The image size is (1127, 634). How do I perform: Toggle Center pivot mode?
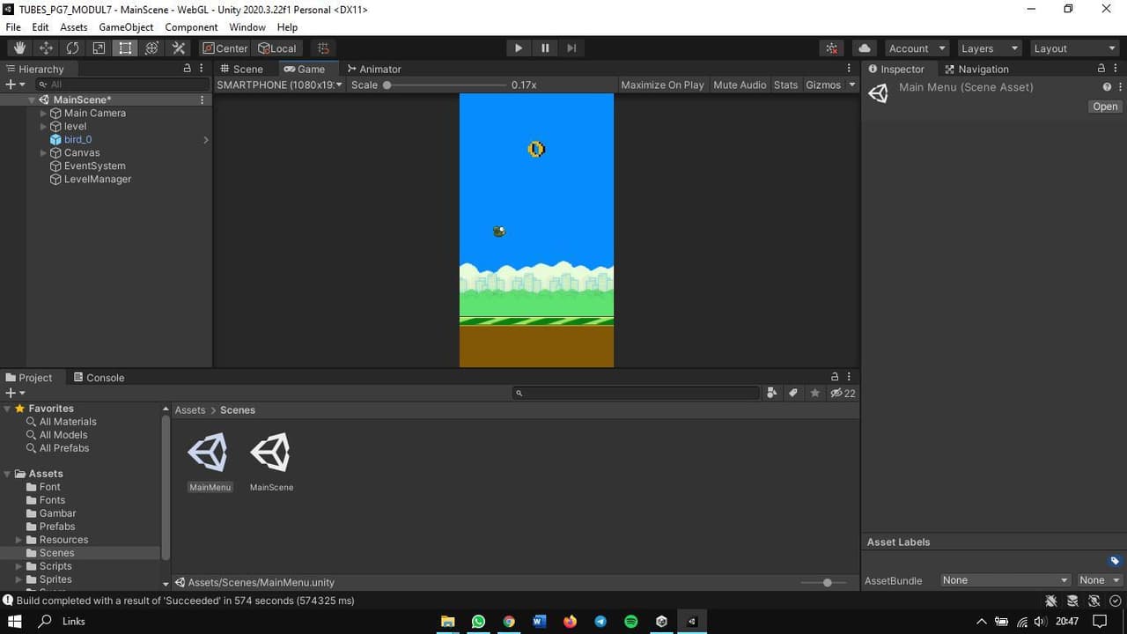click(x=225, y=48)
